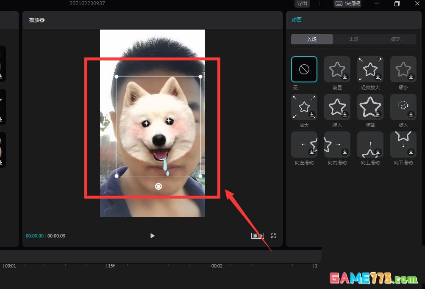
Task: Play the video preview
Action: (x=153, y=236)
